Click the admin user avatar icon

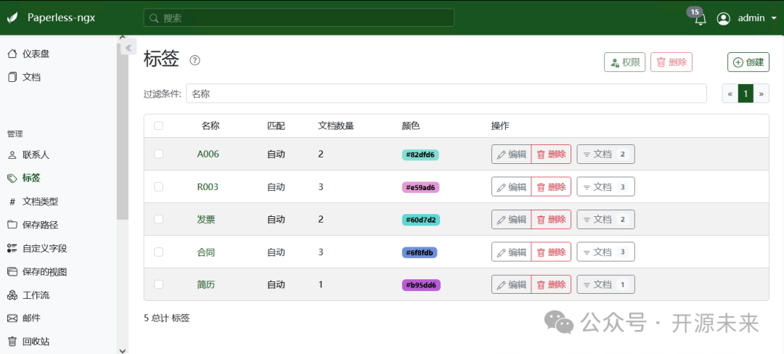coord(723,18)
